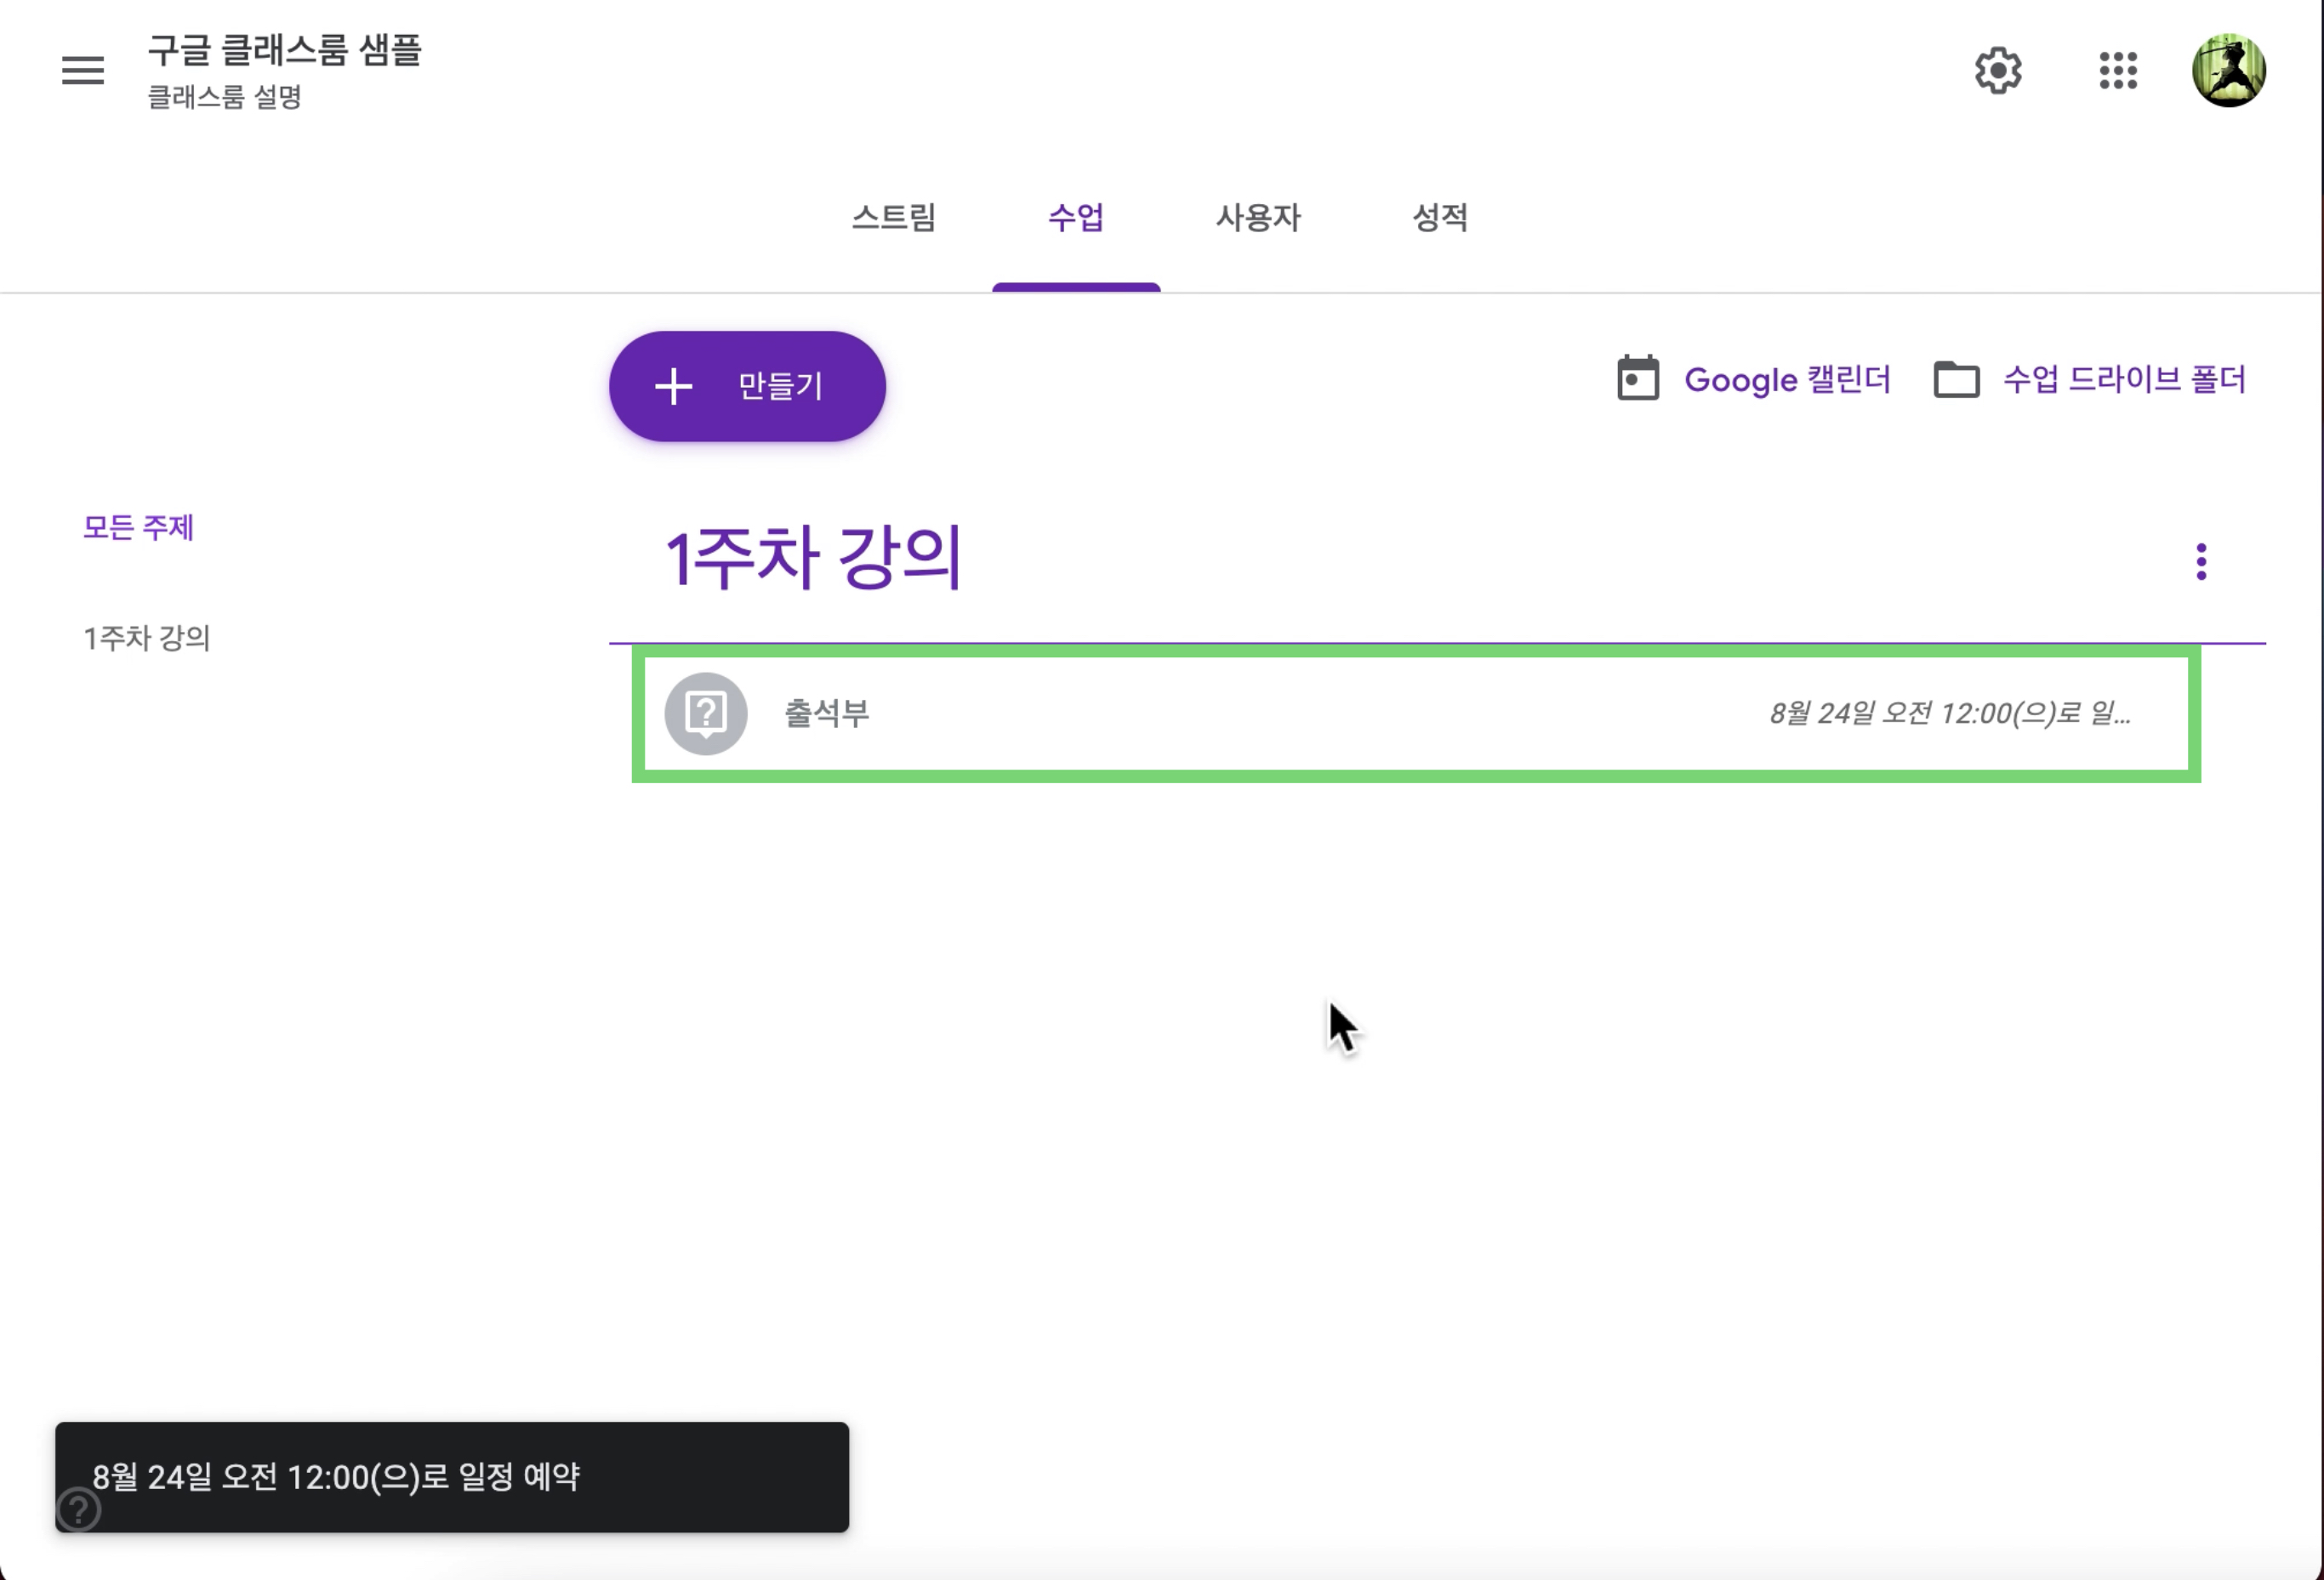Switch to the 성적 tab

point(1439,217)
